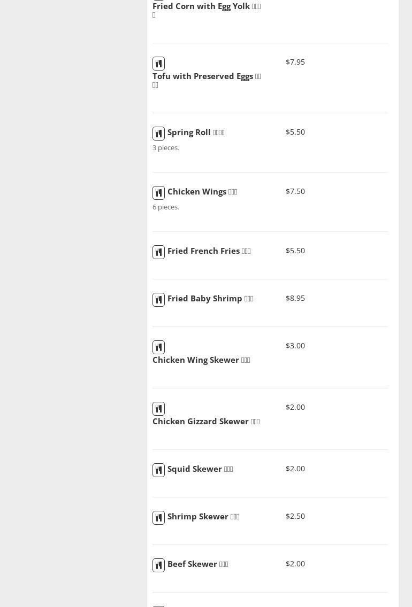Click the utensils icon beside Squid Skewer
The height and width of the screenshot is (607, 412).
(x=158, y=470)
